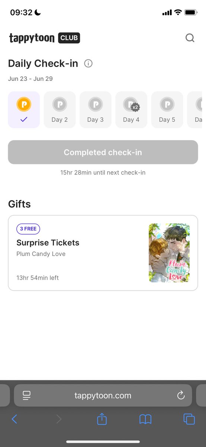Tap the Daily Check-in info icon
Viewport: 206px width, 447px height.
click(x=88, y=63)
